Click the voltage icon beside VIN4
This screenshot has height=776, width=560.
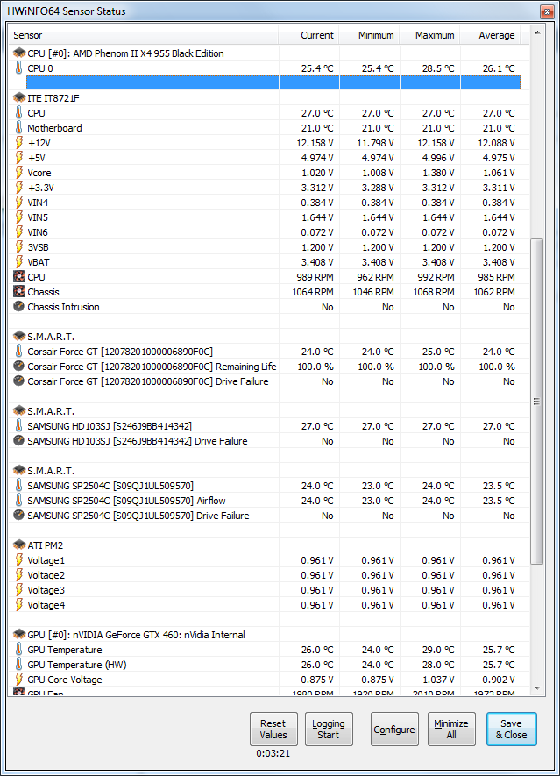(18, 202)
